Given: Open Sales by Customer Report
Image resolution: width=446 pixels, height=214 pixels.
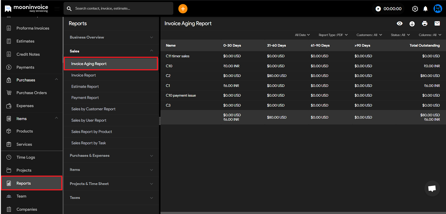Looking at the screenshot, I should pos(93,109).
